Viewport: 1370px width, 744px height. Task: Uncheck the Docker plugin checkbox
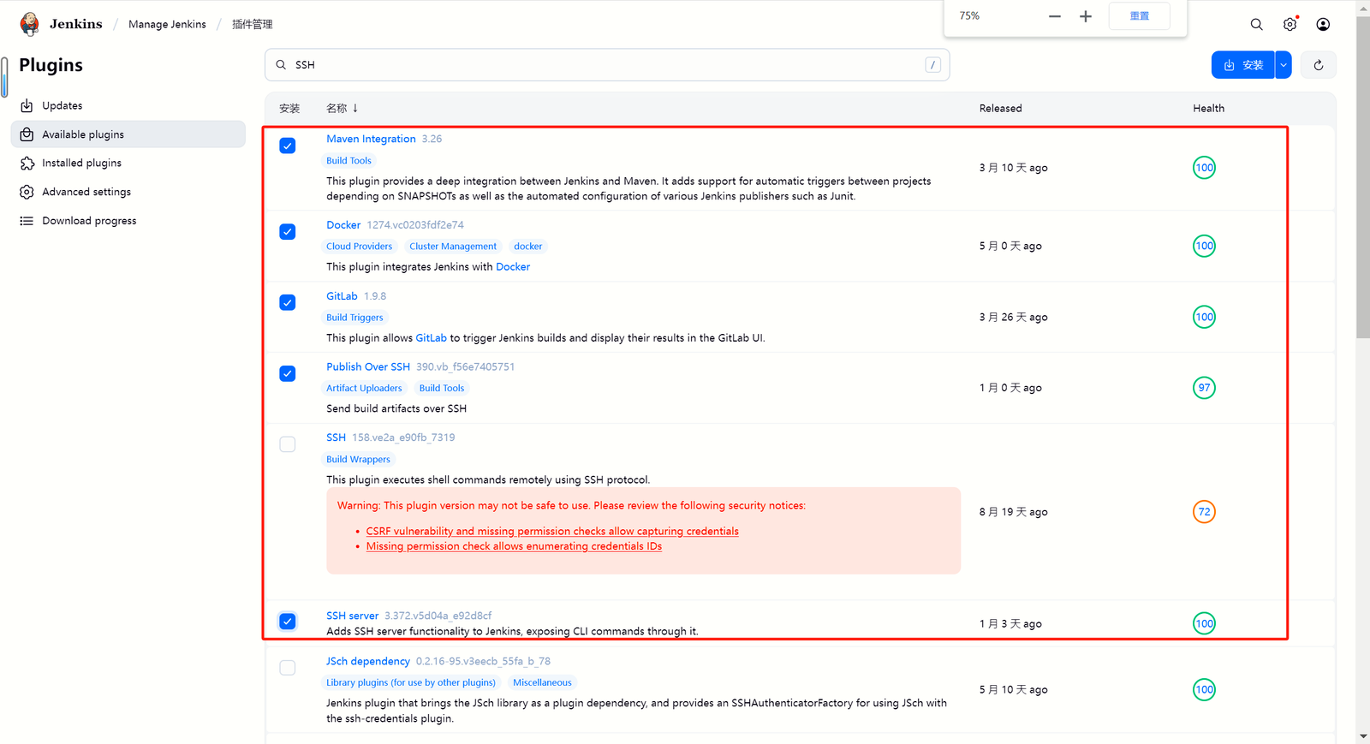click(288, 232)
